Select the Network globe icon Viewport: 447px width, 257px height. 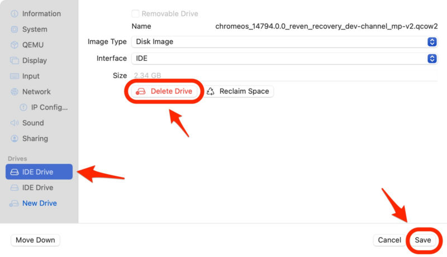click(x=15, y=92)
